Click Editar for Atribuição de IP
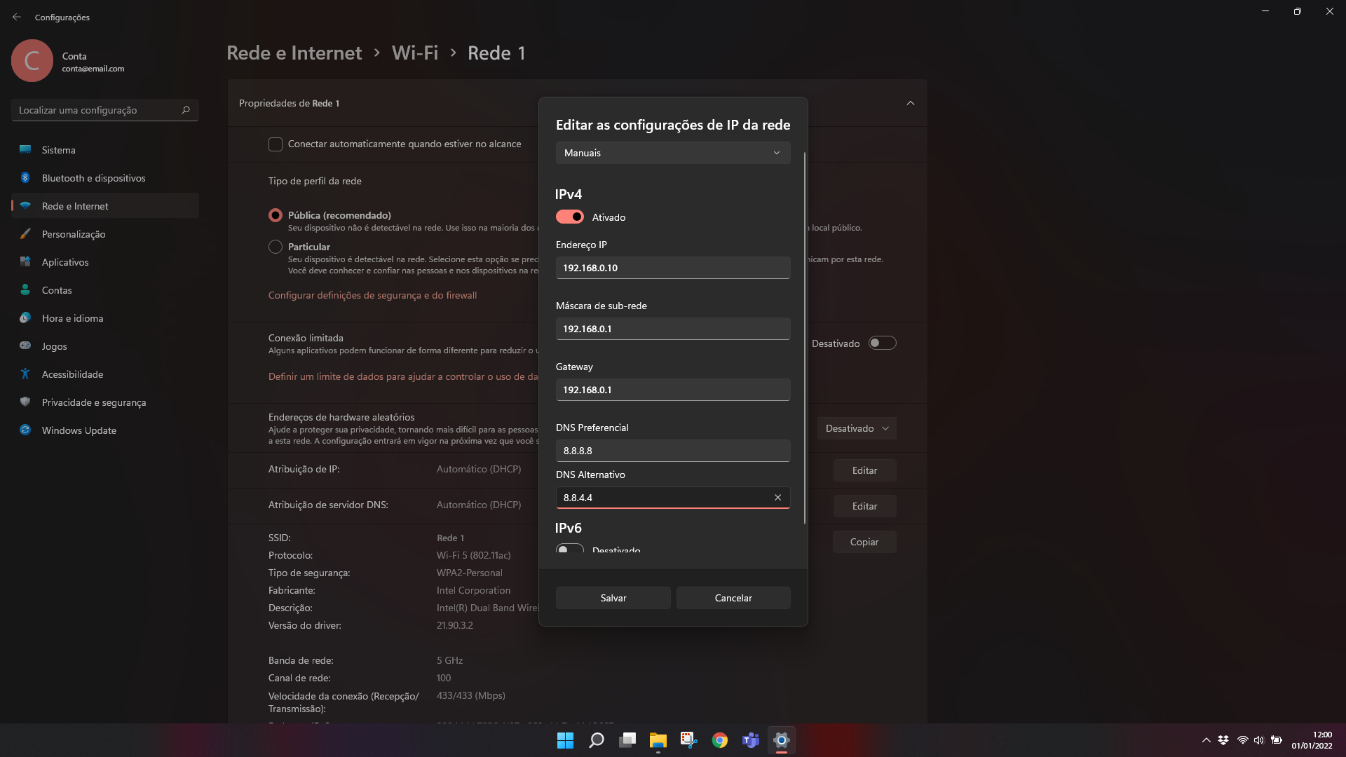The image size is (1346, 757). [x=864, y=470]
